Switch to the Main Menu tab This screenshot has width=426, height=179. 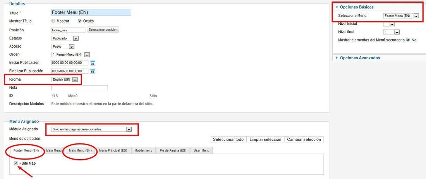[x=54, y=150]
